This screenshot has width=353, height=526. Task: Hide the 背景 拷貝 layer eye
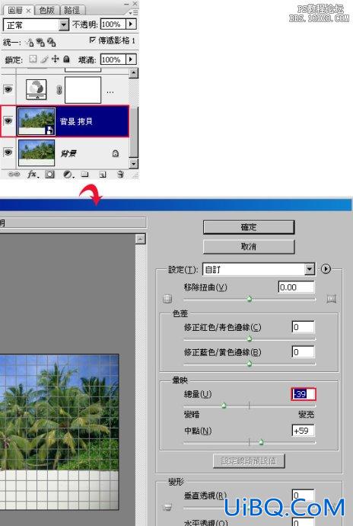tap(8, 120)
